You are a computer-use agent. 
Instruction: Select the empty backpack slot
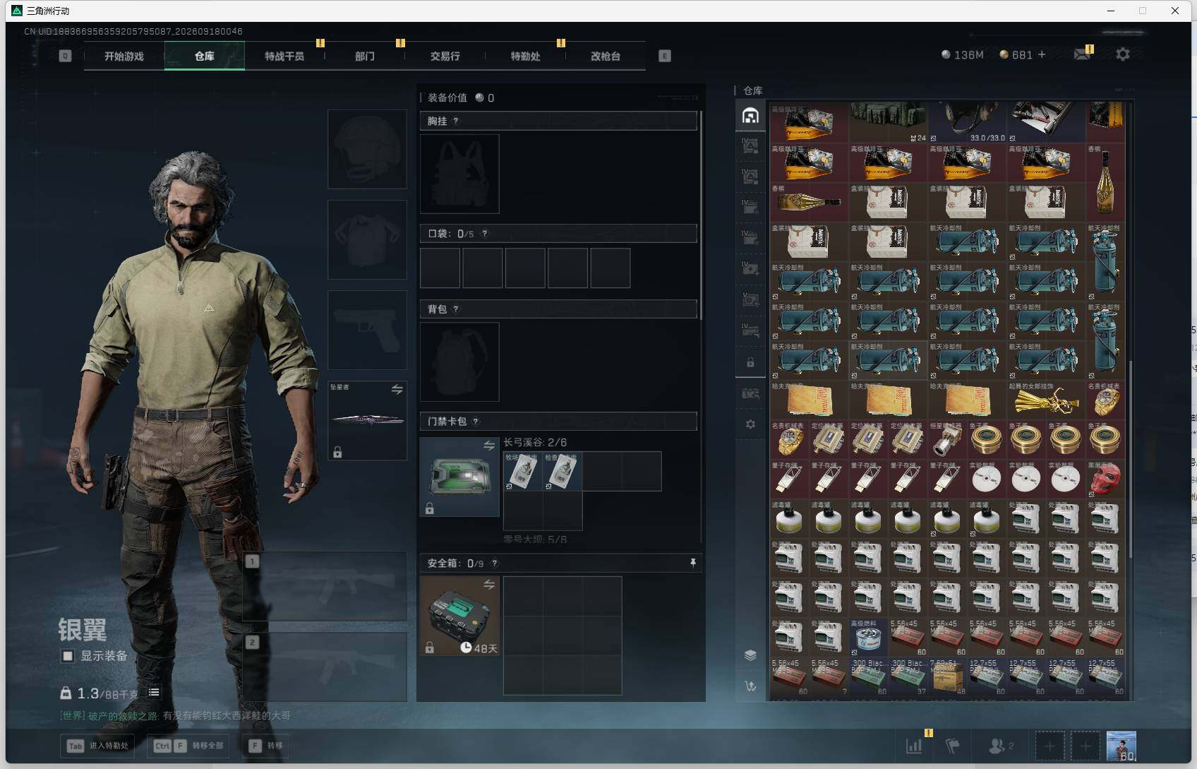click(x=459, y=362)
